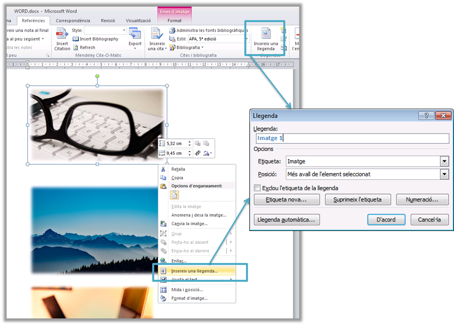Click the Etiqueta nova... button
Viewport: 454px width, 325px height.
click(287, 200)
